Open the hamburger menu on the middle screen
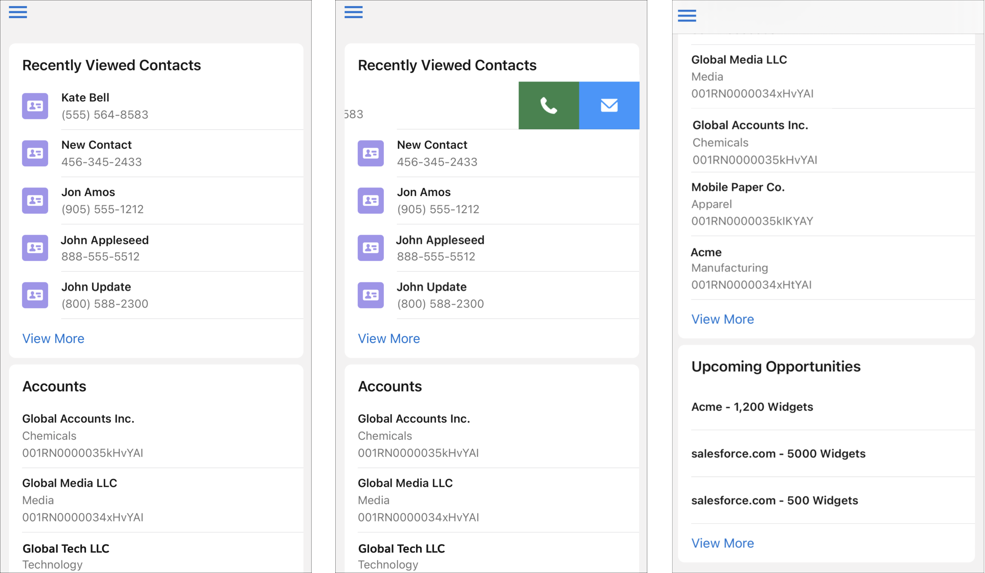Screen dimensions: 985x573 tap(353, 12)
